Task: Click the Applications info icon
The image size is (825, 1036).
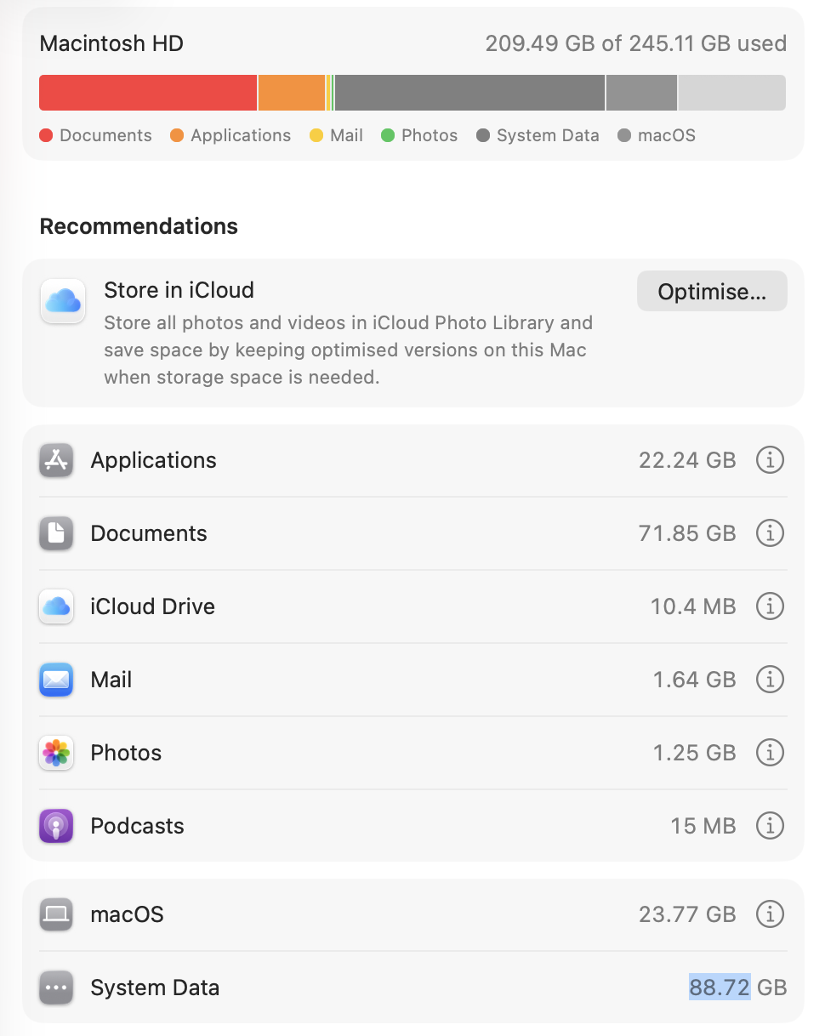Action: click(x=770, y=460)
